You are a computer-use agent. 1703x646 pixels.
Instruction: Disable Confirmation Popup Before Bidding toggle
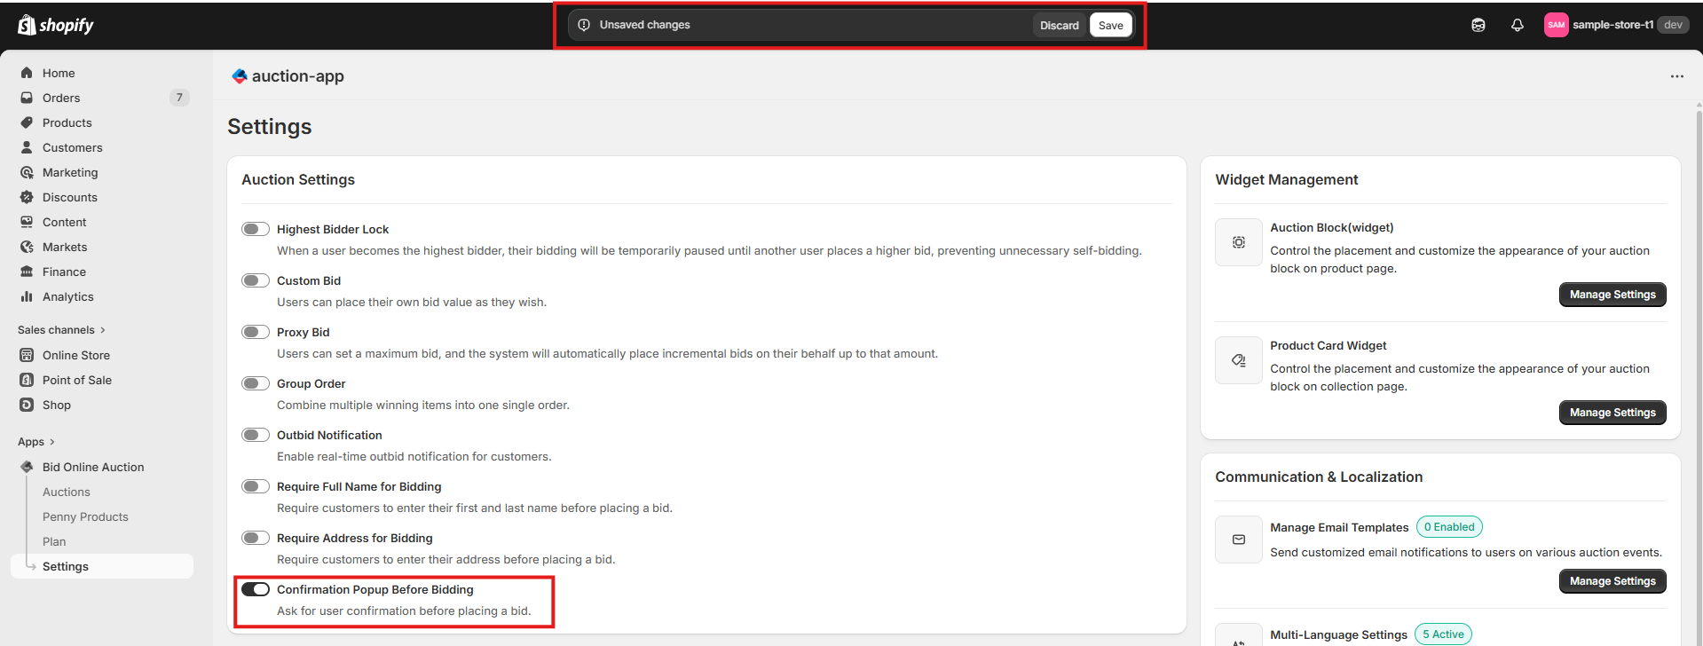coord(256,589)
